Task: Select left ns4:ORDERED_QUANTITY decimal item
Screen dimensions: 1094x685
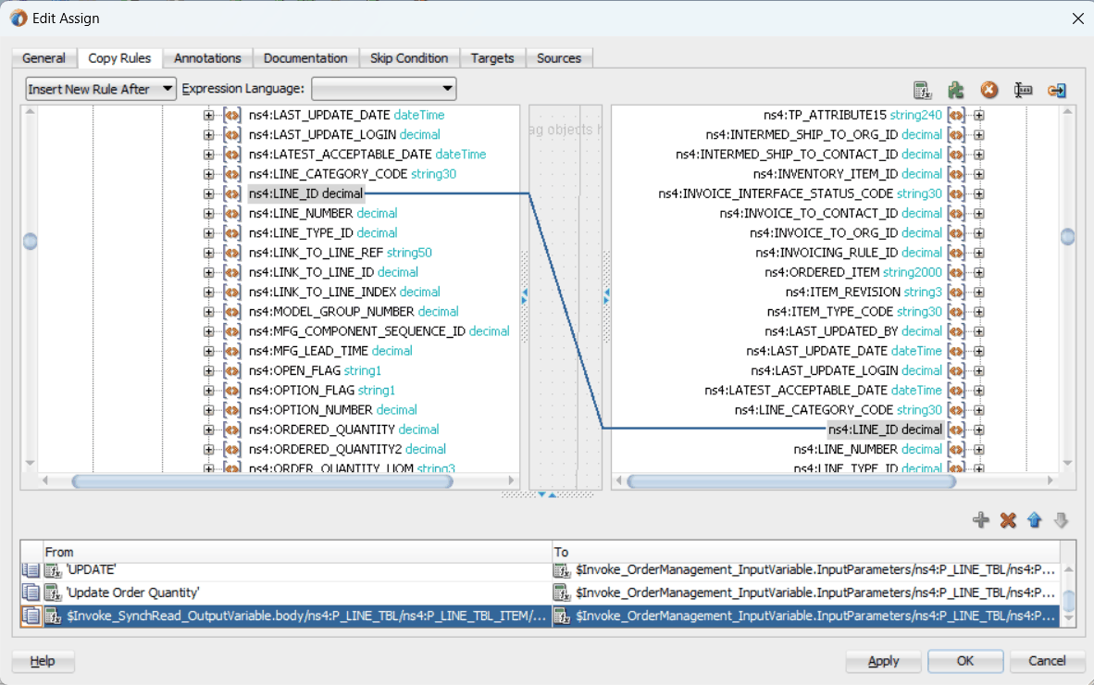Action: coord(344,430)
